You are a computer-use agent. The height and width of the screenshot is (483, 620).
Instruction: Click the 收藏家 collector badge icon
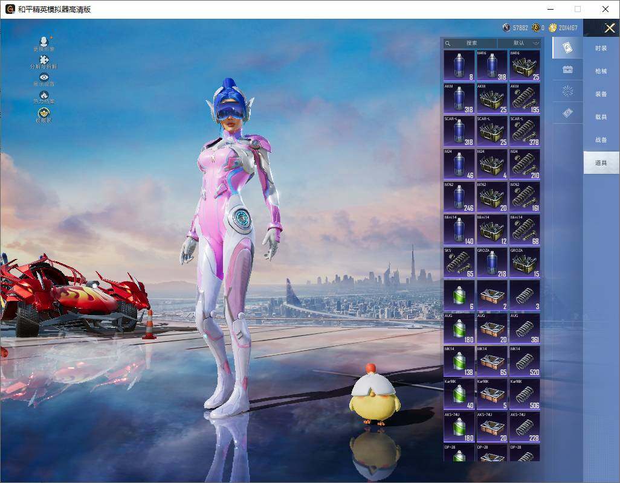click(44, 113)
